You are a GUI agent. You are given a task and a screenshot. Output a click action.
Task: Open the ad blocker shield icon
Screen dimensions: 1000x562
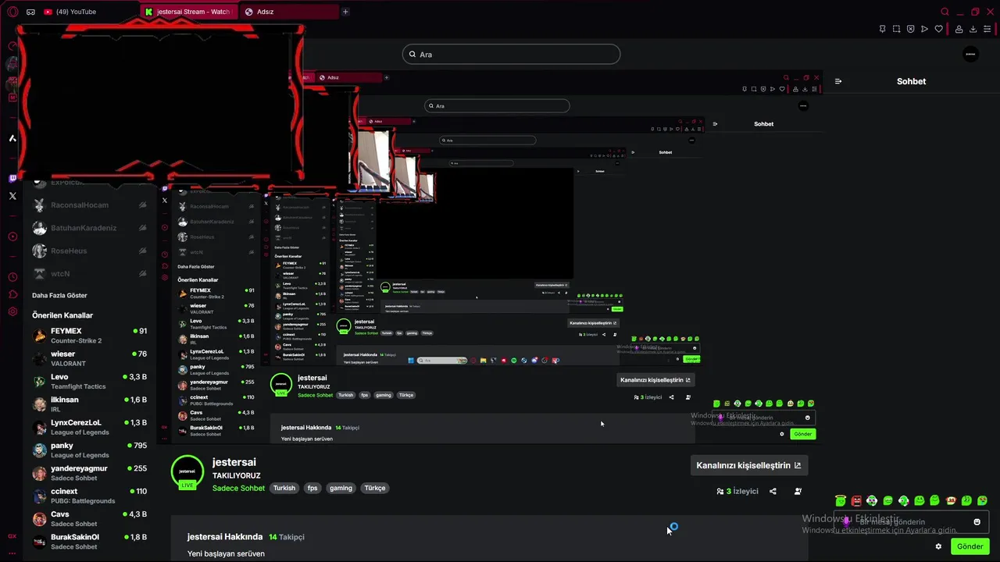[910, 29]
